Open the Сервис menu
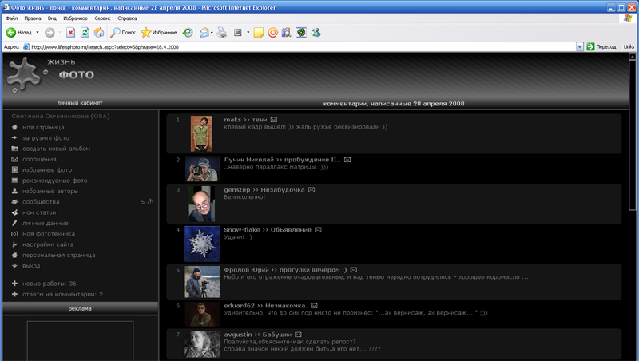 click(102, 18)
